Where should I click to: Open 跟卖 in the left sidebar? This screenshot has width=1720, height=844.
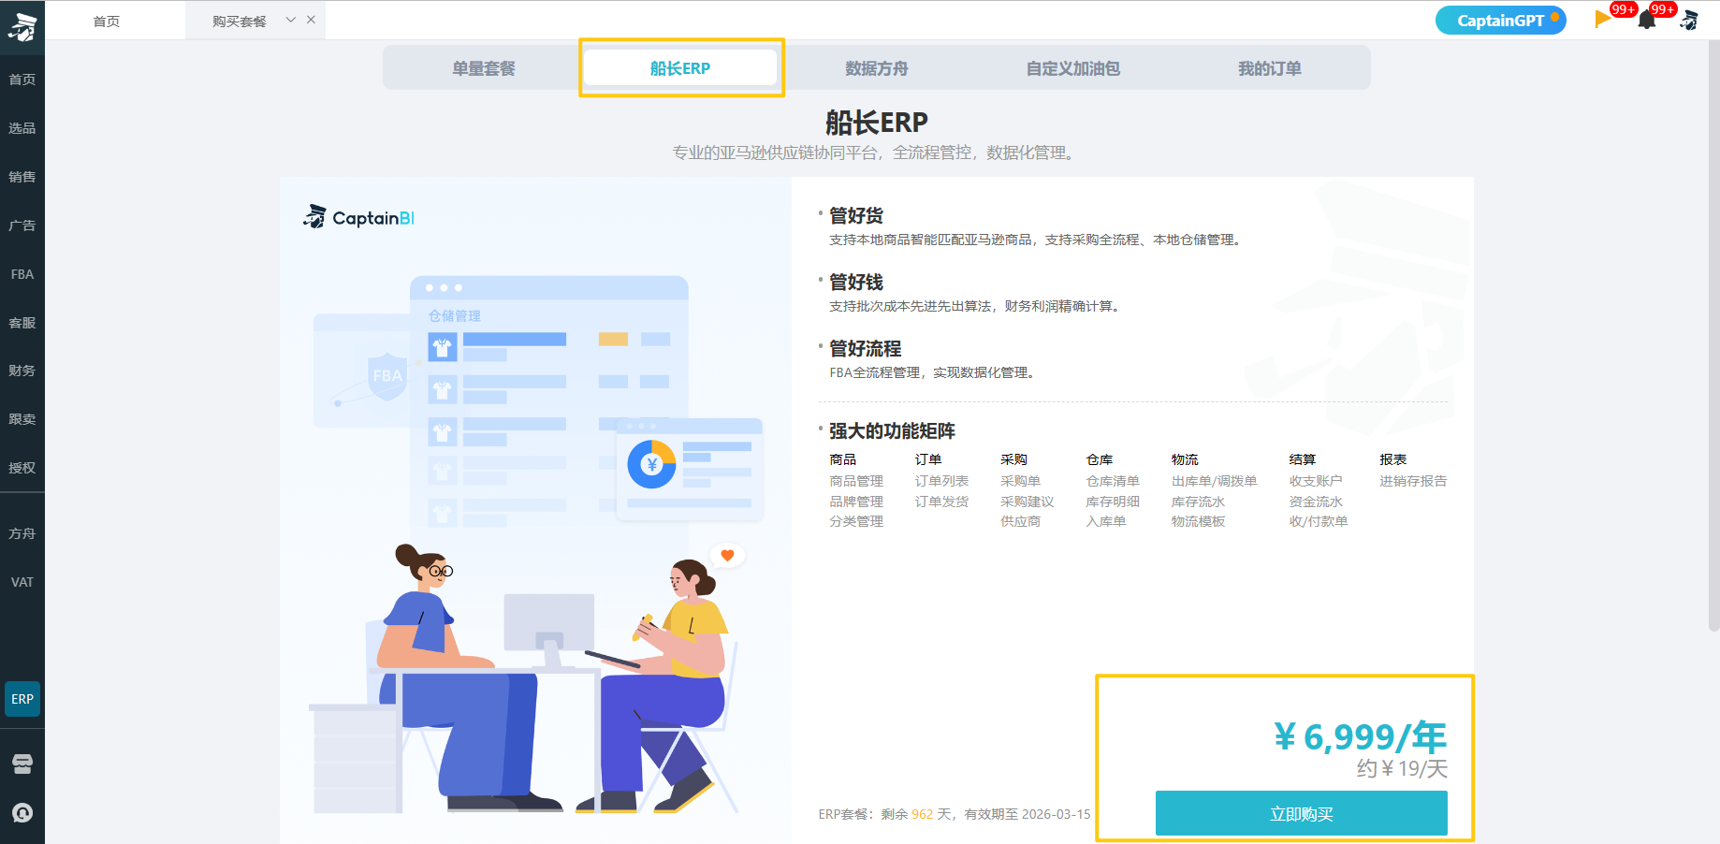point(22,419)
